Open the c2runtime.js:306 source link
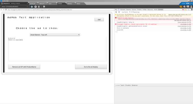The width and height of the screenshot is (193, 104). [x=186, y=24]
